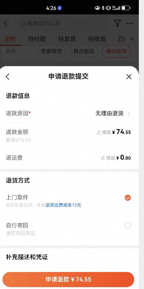Screen dimensions: 144x289
Task: Tap 确认收货 button
Action: click(x=116, y=51)
